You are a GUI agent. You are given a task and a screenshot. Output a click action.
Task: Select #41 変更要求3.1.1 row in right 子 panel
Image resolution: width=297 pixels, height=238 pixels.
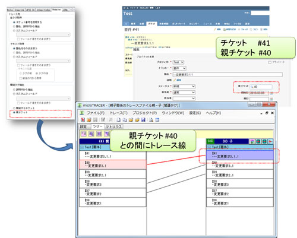[x=240, y=155]
